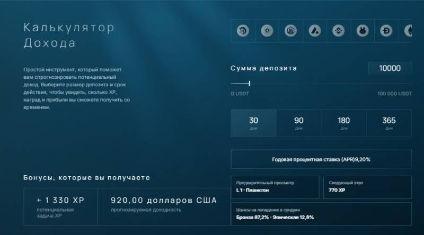
Task: Click the прогнозируемая доходность caption
Action: coord(146,210)
